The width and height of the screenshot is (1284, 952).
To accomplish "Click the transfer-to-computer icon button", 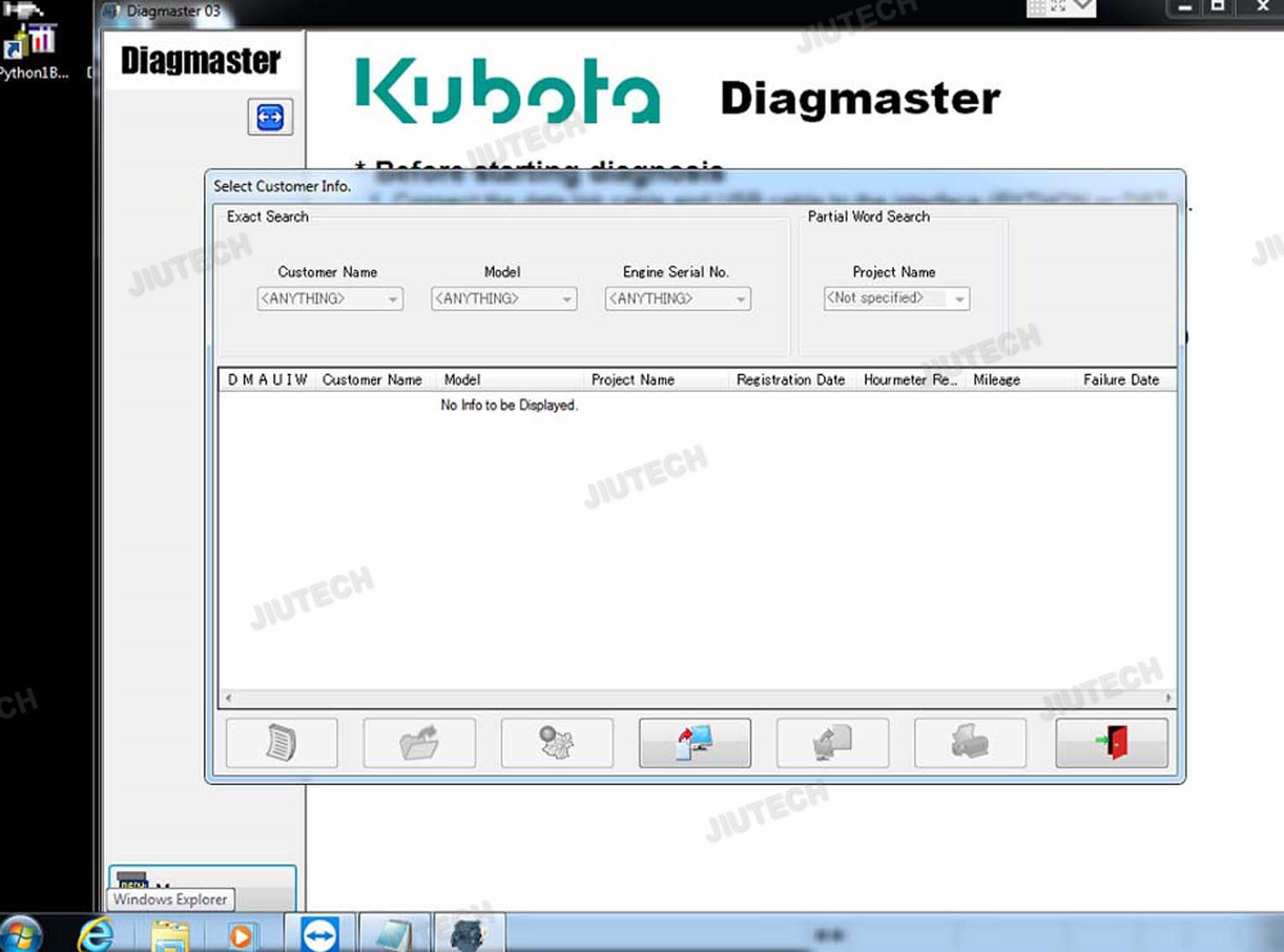I will tap(694, 742).
